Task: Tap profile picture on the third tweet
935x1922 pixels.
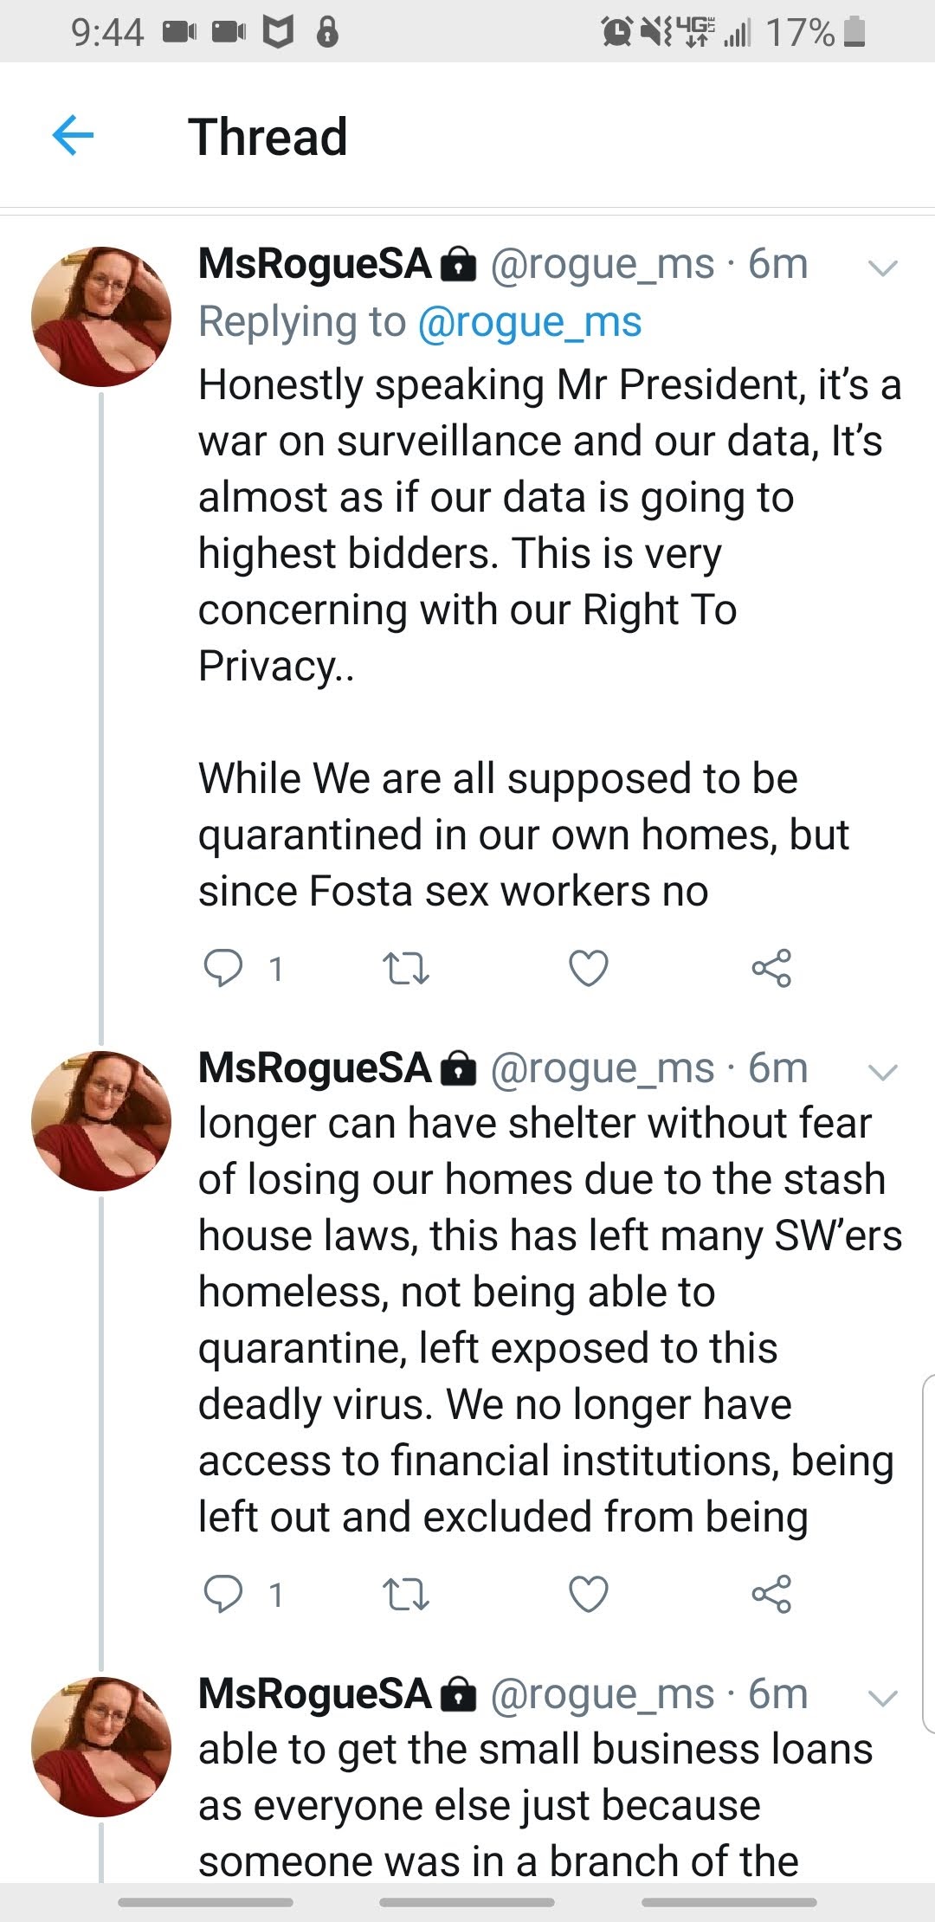Action: coord(101,1747)
